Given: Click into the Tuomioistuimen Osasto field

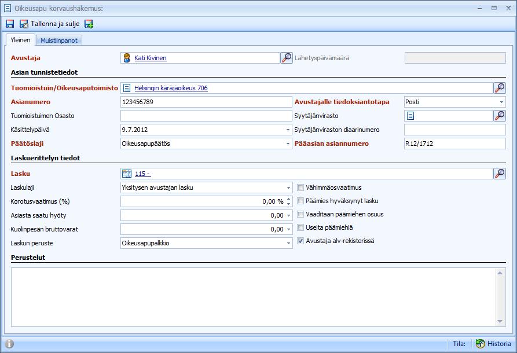Looking at the screenshot, I should (206, 116).
